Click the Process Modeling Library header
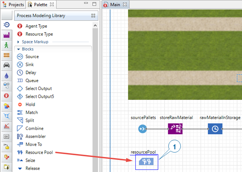This screenshot has height=172, width=242. click(x=56, y=16)
